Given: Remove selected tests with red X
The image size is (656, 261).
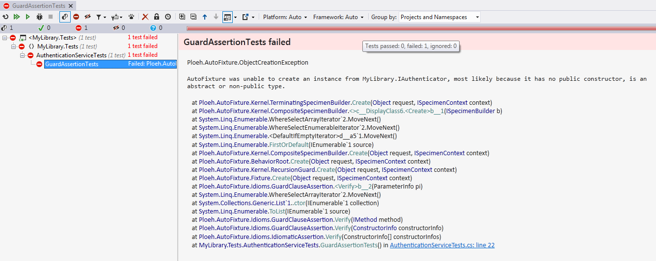Looking at the screenshot, I should 145,17.
